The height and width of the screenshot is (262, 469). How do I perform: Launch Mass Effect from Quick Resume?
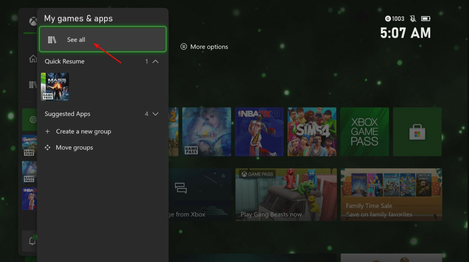click(55, 87)
